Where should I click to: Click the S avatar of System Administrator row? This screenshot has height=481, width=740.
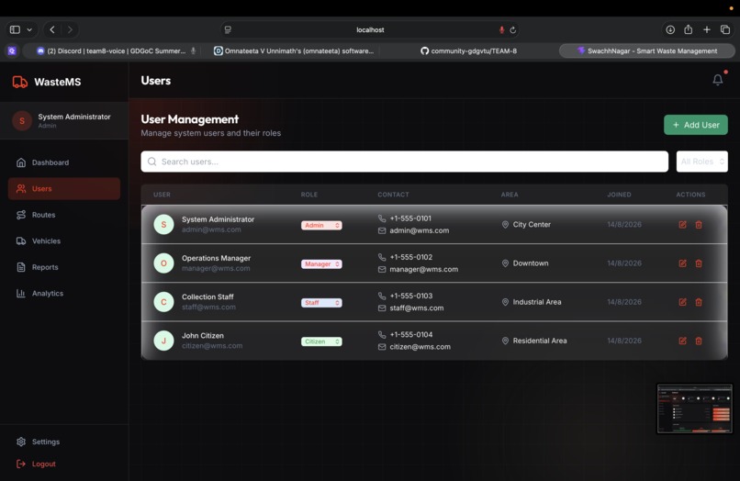163,224
